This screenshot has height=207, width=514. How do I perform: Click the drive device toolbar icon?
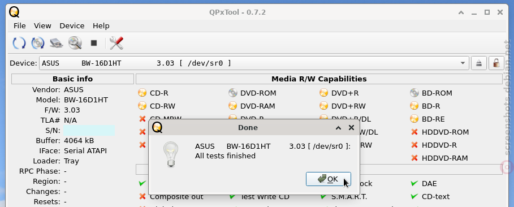[x=57, y=43]
